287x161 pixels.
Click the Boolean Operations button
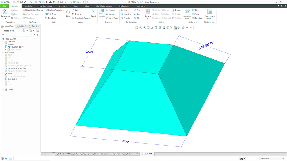[x=54, y=10]
